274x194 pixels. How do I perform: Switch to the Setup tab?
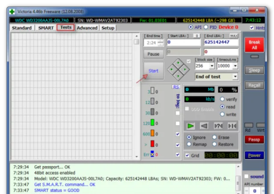coord(108,28)
